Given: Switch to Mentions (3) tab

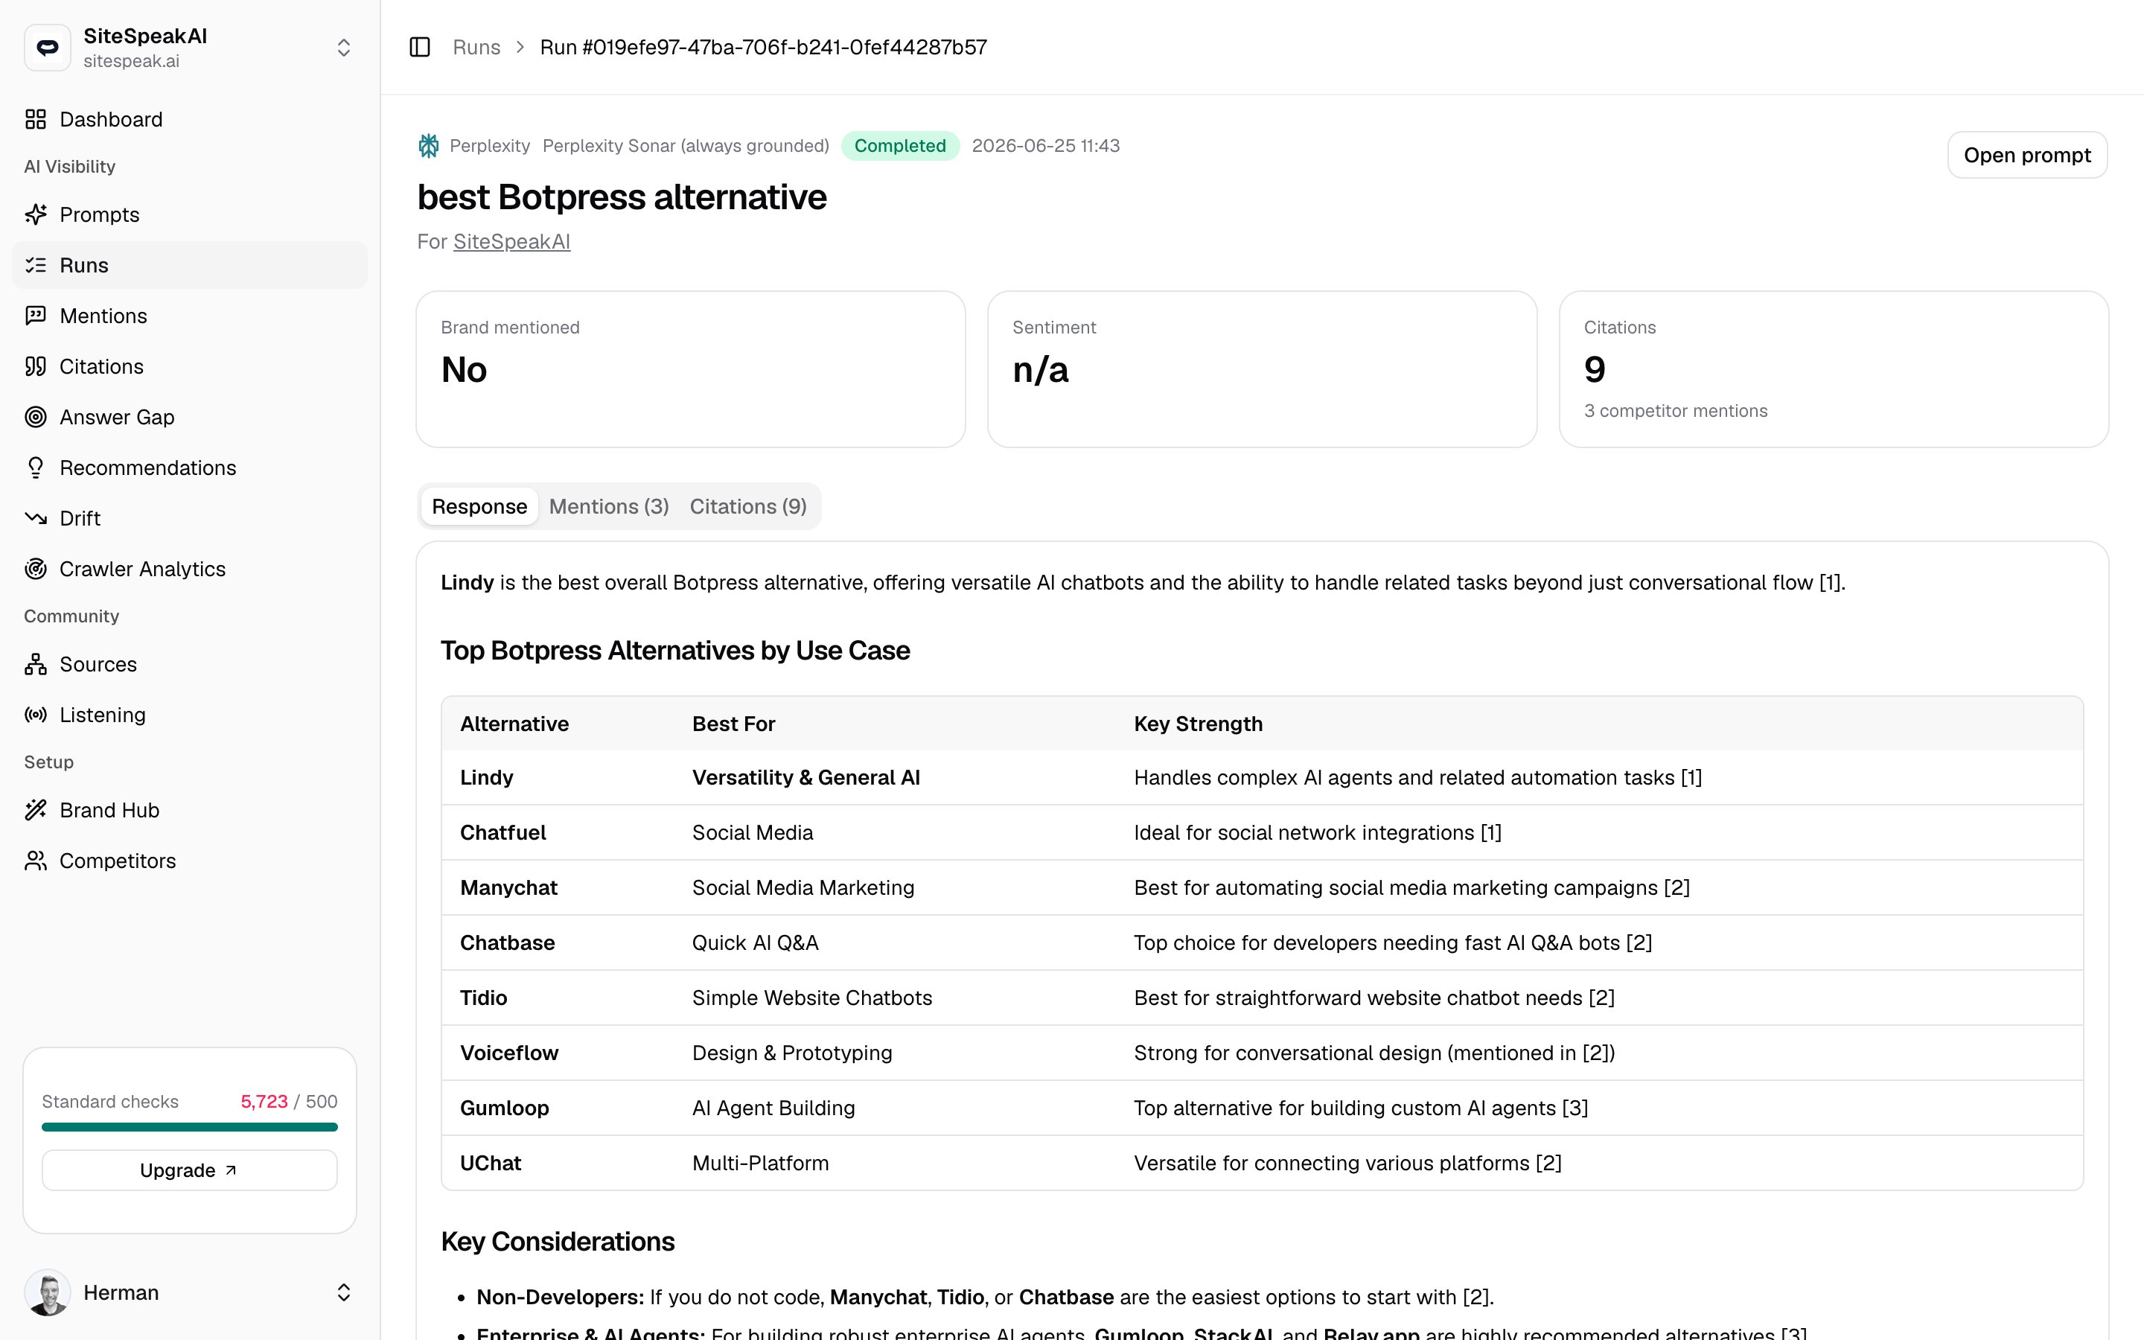Looking at the screenshot, I should [x=609, y=506].
